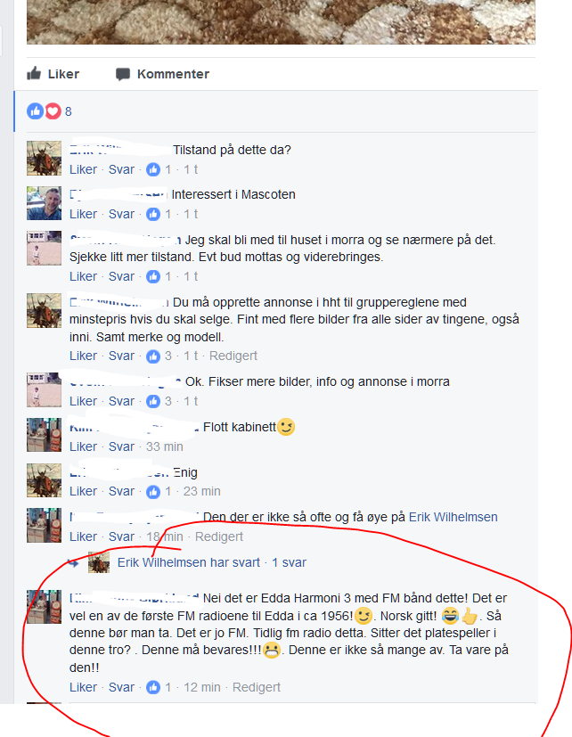The width and height of the screenshot is (572, 737).
Task: Click like count icon on the Edda Harmoni comment
Action: [153, 688]
